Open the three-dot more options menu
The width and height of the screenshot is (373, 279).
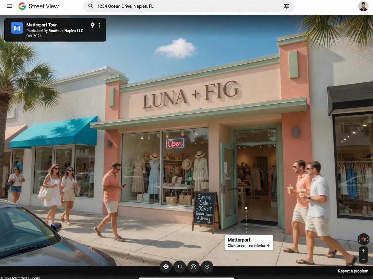tap(99, 25)
